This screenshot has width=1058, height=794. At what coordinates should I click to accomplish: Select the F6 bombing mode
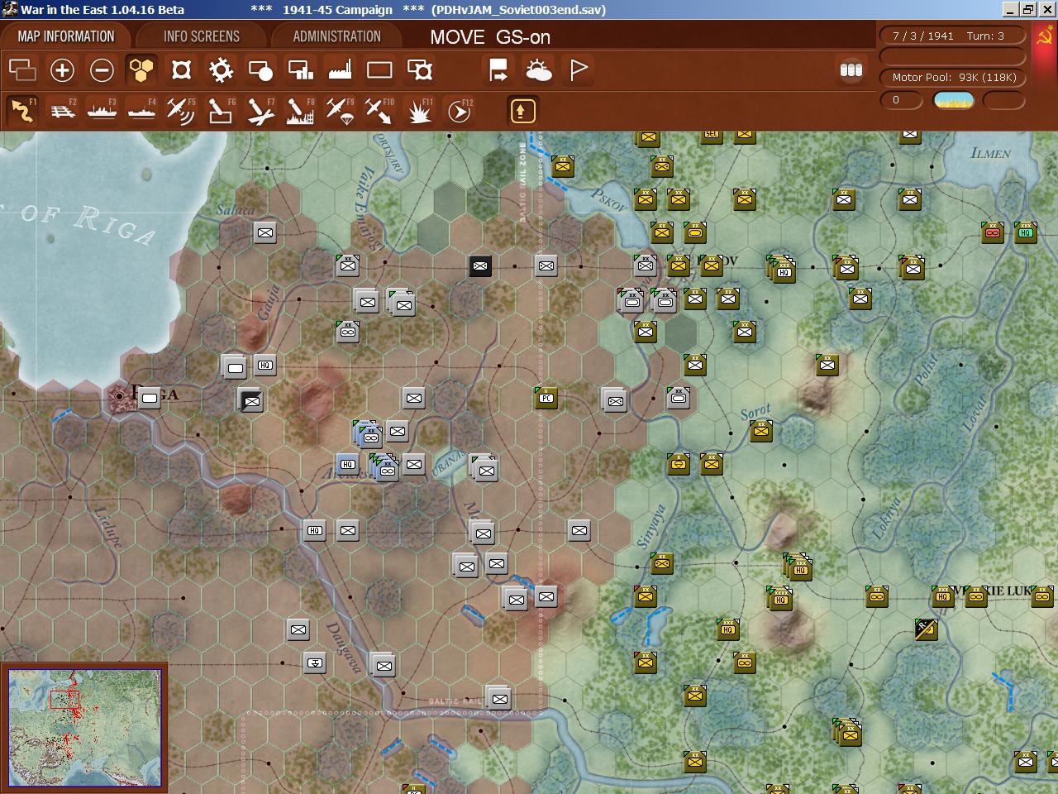click(221, 111)
